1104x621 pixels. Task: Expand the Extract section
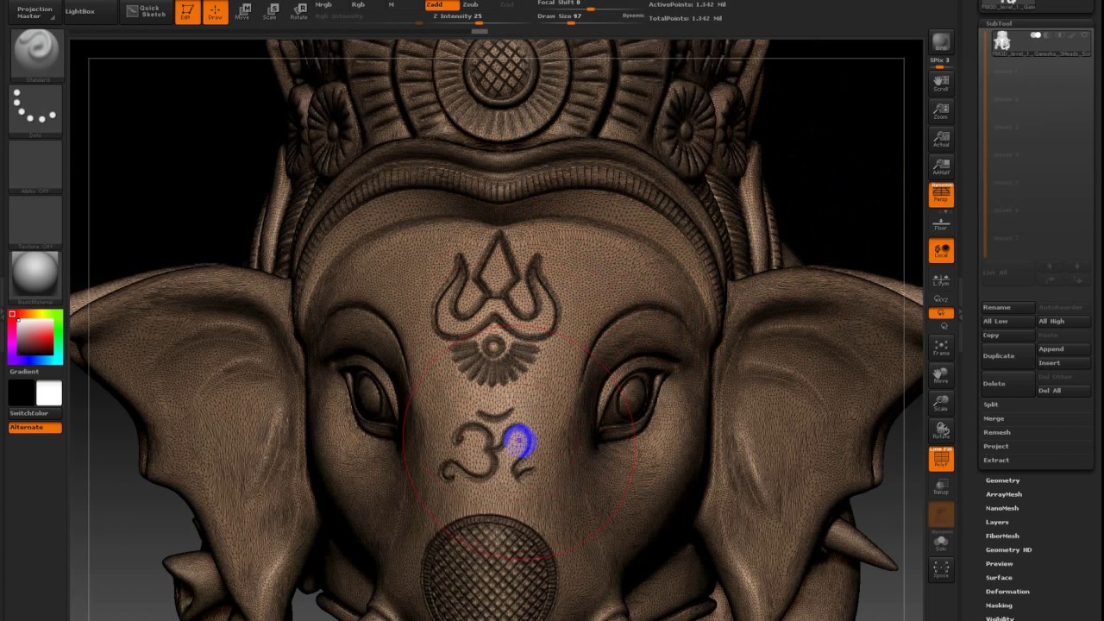click(x=995, y=460)
